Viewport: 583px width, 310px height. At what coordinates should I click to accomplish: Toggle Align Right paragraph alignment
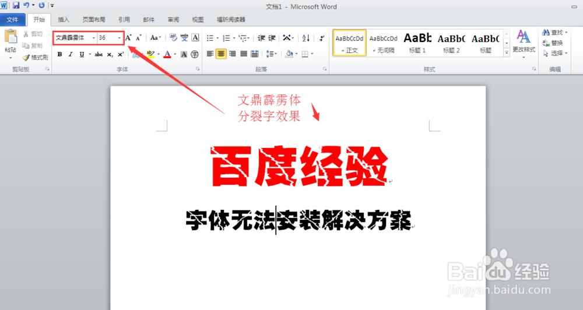[x=233, y=54]
